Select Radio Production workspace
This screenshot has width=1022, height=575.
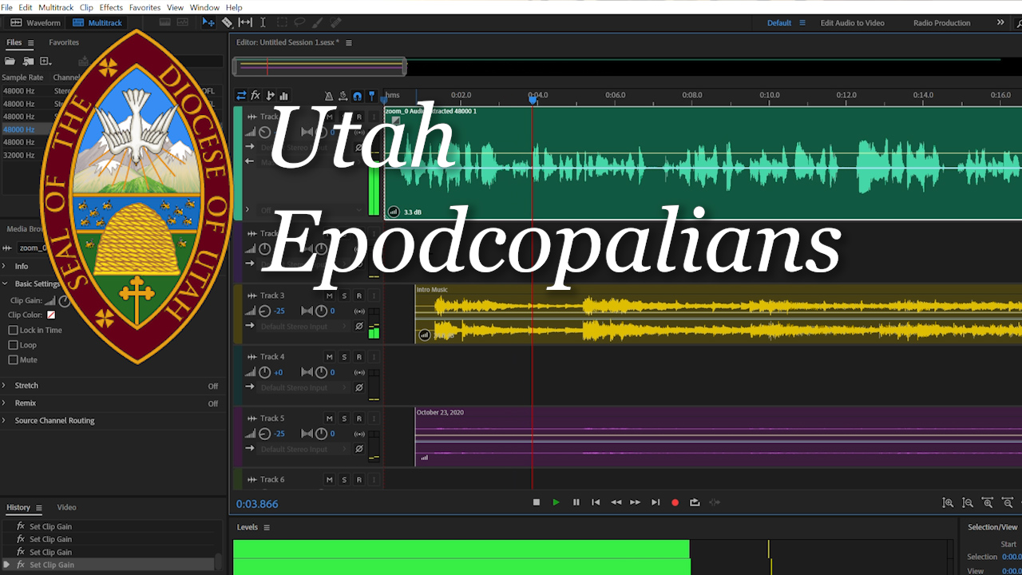tap(941, 22)
